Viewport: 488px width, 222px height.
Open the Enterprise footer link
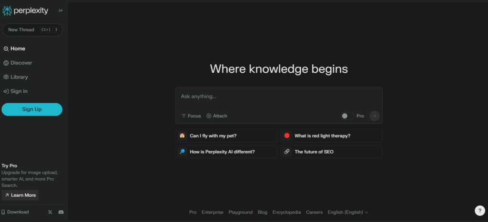pyautogui.click(x=213, y=212)
